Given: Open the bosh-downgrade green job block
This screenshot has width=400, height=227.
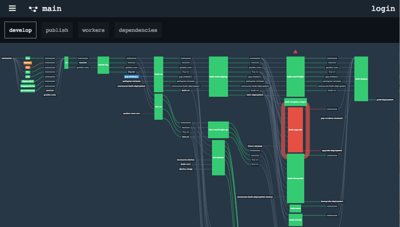Looking at the screenshot, I should click(x=295, y=177).
